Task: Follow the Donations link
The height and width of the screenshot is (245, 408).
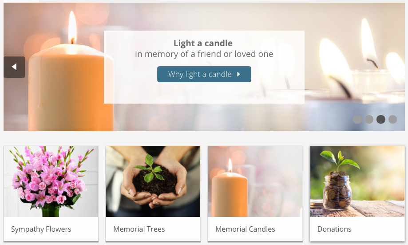Action: pyautogui.click(x=334, y=229)
